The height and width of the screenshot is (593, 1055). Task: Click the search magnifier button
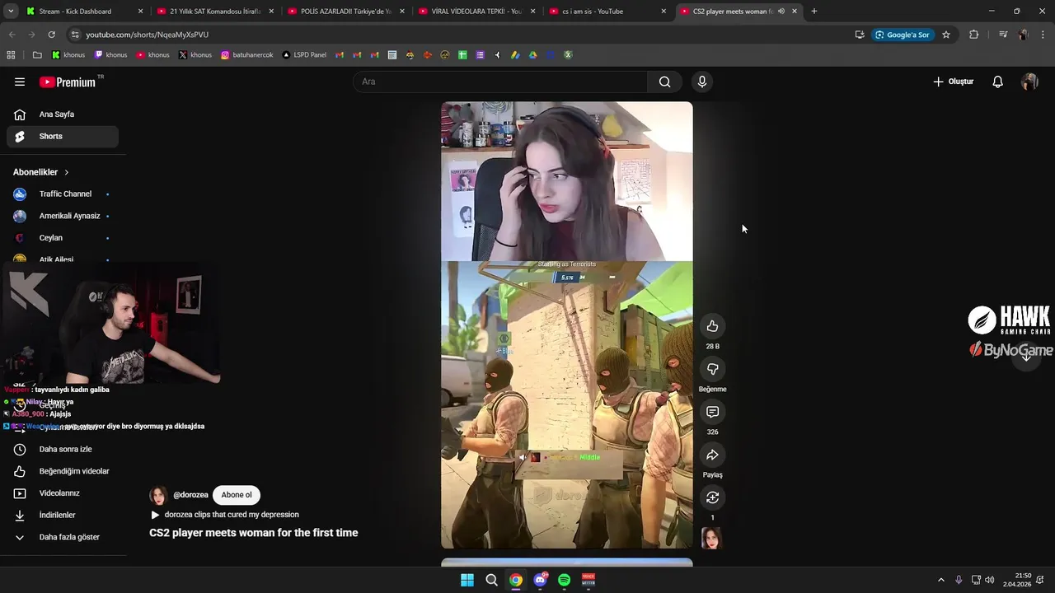(664, 82)
